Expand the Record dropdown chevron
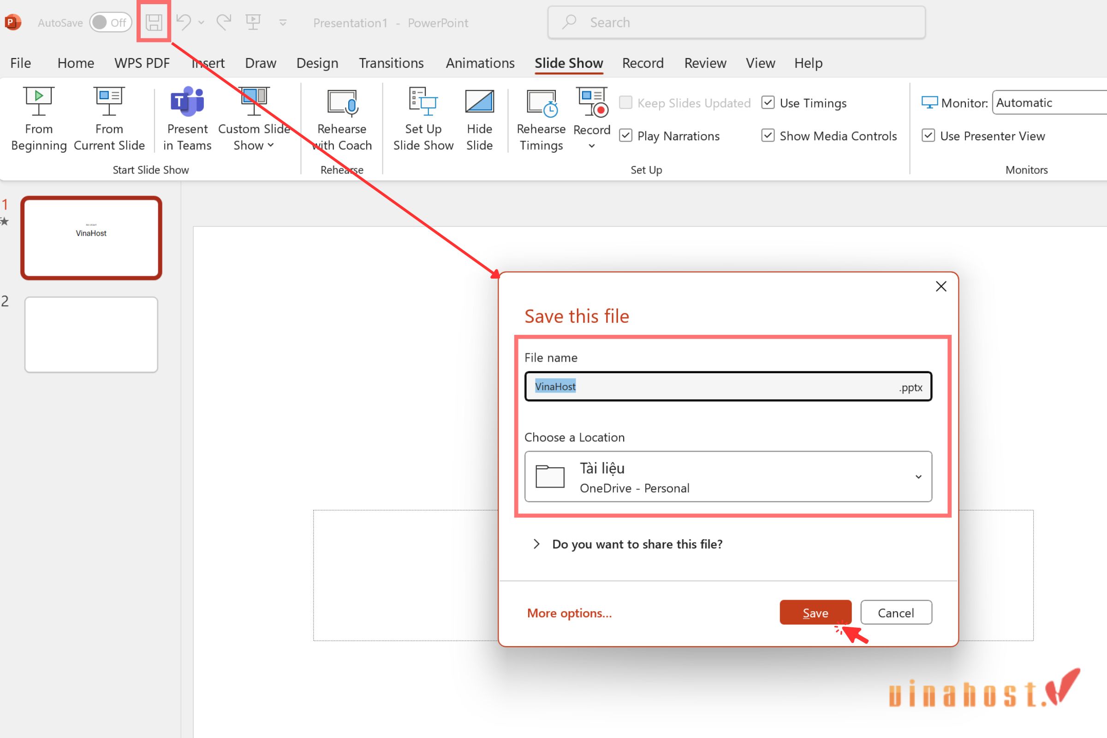The height and width of the screenshot is (738, 1107). click(x=592, y=146)
